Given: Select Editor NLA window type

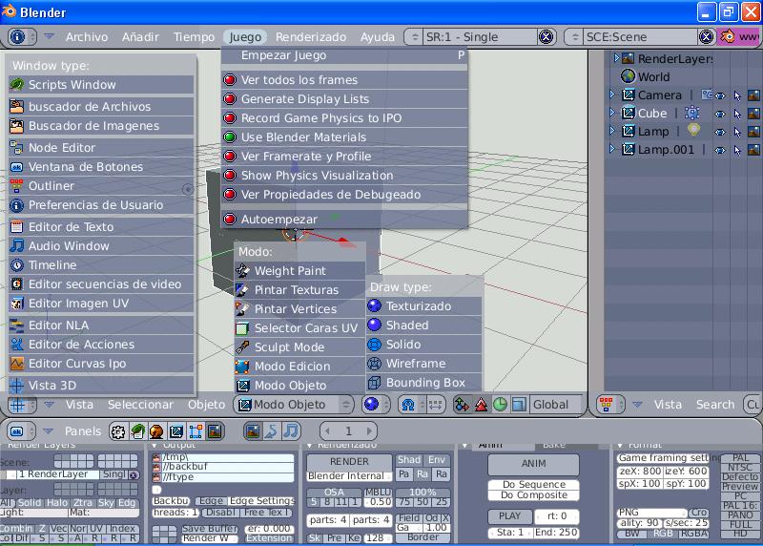Looking at the screenshot, I should (101, 325).
